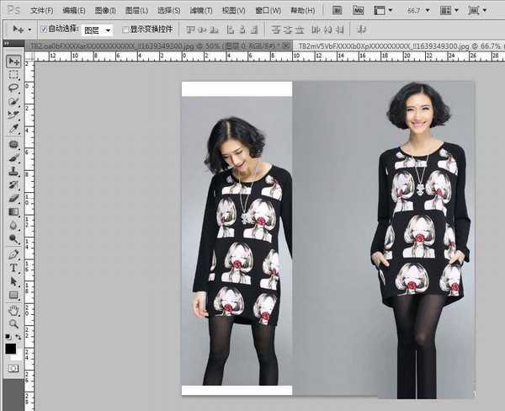Select the Move tool
The image size is (505, 411).
click(x=14, y=61)
